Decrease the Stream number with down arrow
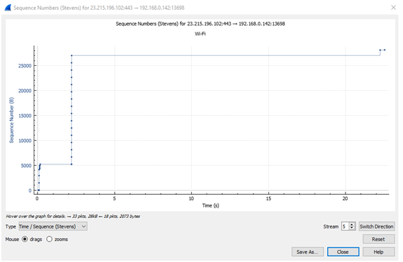This screenshot has width=403, height=262. pos(352,228)
